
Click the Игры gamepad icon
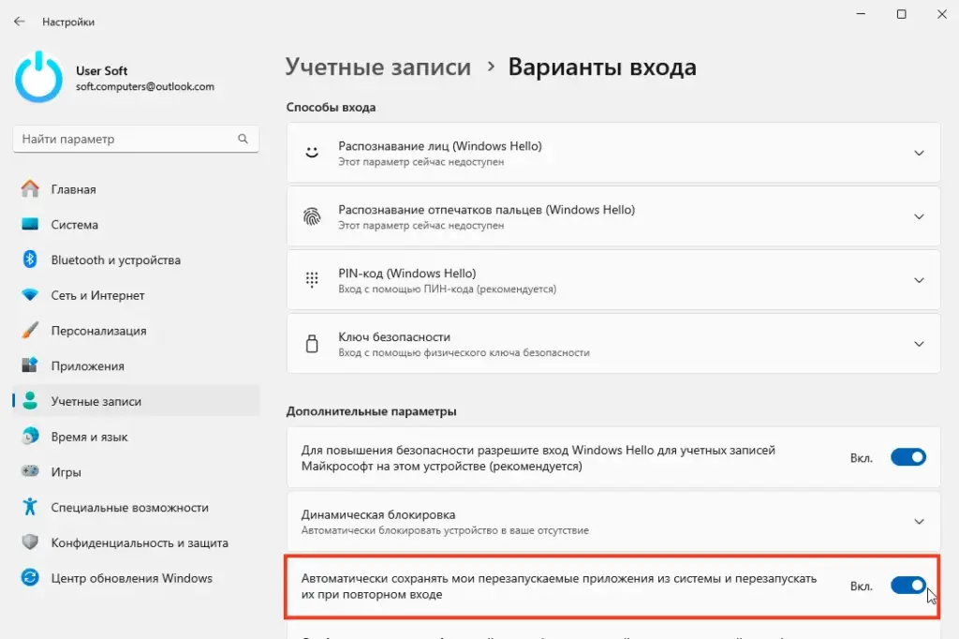tap(31, 472)
